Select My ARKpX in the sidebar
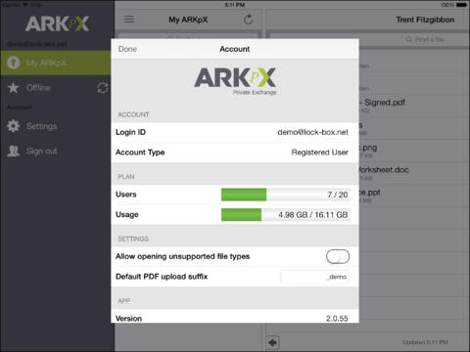The height and width of the screenshot is (352, 470). [56, 63]
